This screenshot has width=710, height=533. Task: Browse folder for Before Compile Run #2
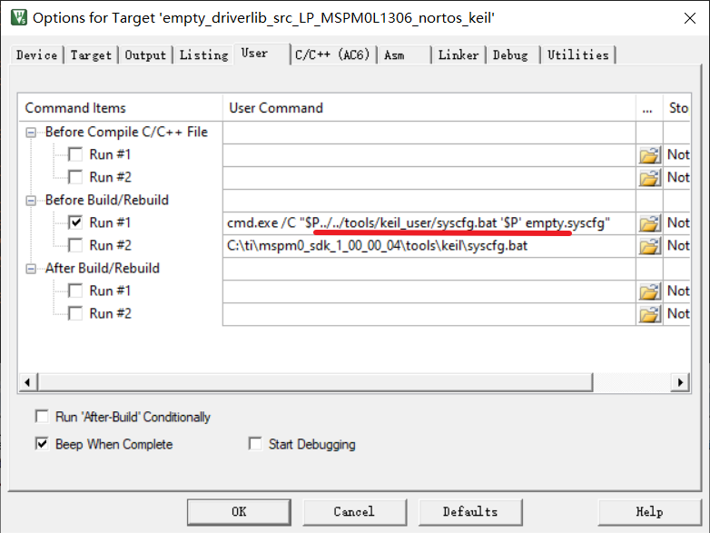click(649, 178)
